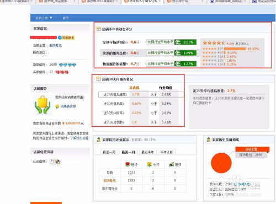Click the dark 差评 icon

[172, 164]
